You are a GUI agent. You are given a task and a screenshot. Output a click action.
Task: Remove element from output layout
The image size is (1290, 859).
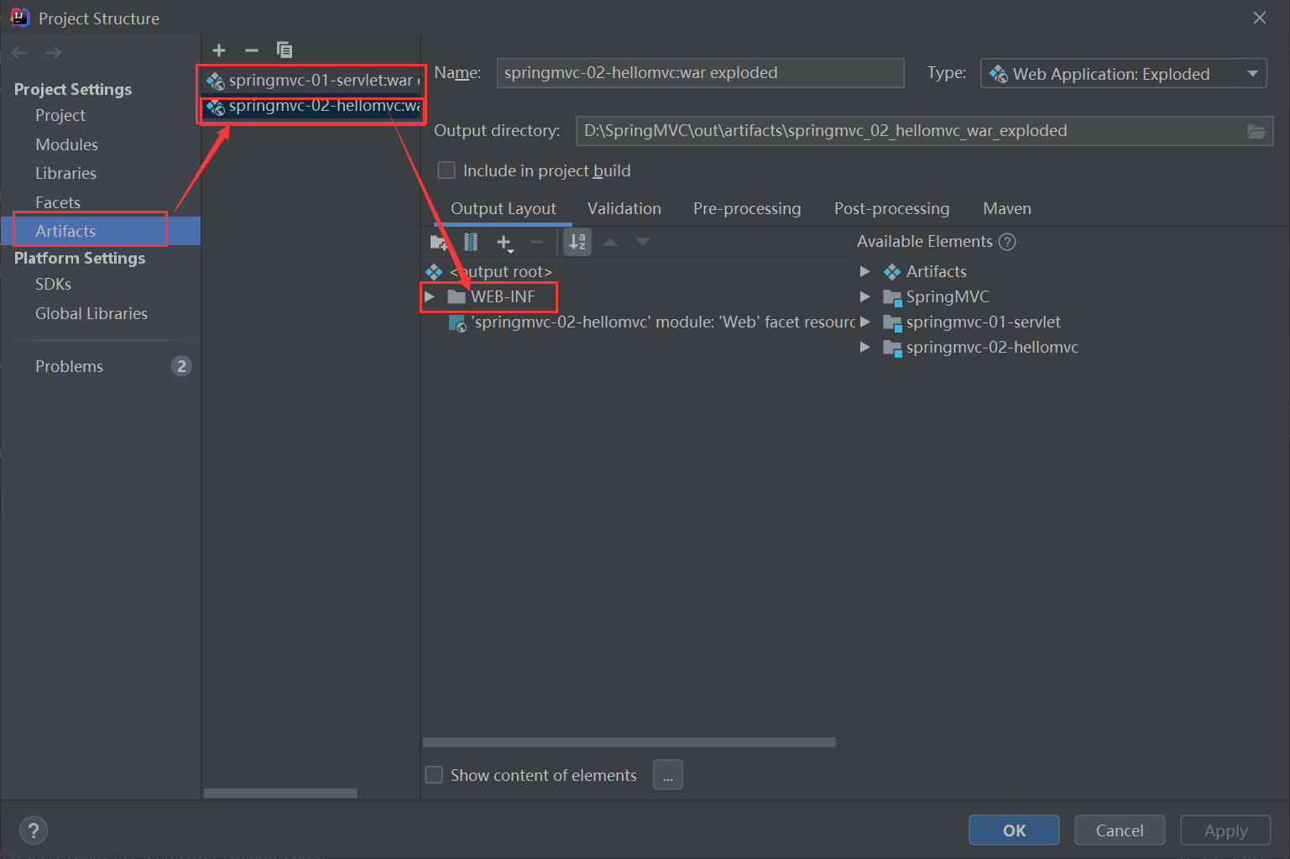pos(536,243)
